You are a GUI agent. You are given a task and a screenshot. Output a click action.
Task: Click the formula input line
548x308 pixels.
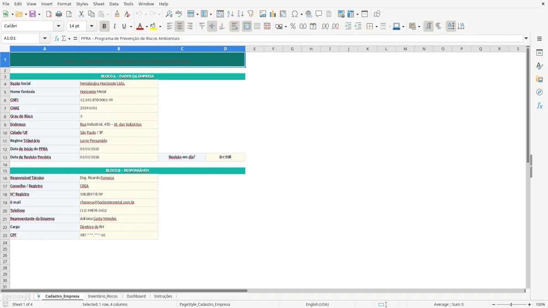(301, 39)
